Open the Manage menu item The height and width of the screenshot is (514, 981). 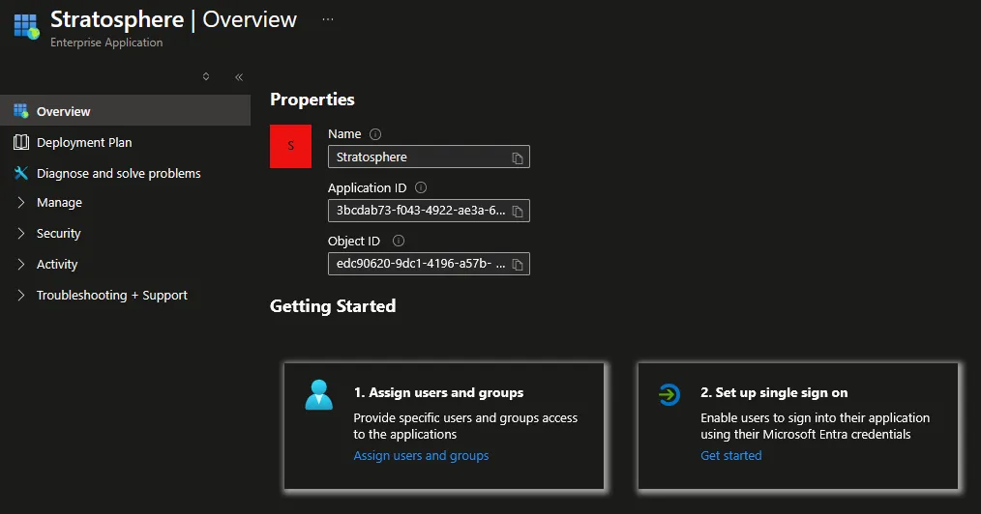pyautogui.click(x=59, y=202)
